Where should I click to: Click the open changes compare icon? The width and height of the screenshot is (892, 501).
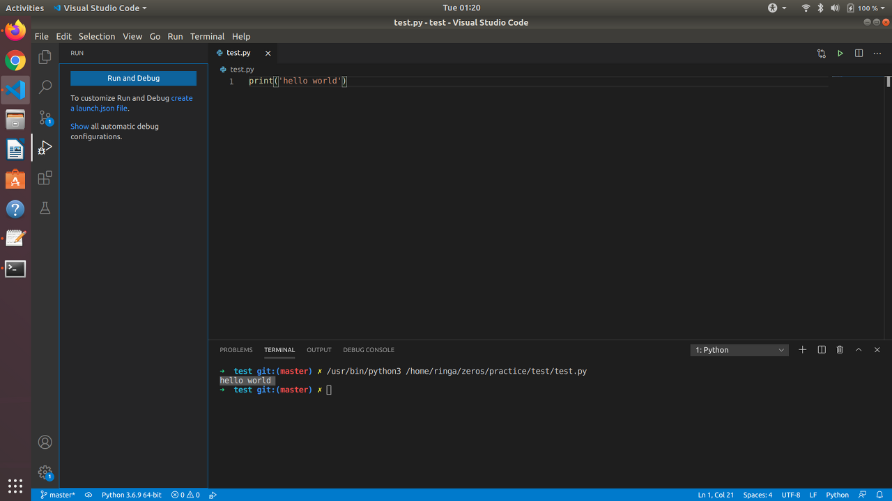tap(822, 53)
